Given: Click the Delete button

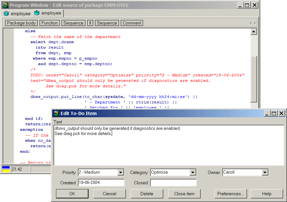Looking at the screenshot, I should (x=147, y=194).
